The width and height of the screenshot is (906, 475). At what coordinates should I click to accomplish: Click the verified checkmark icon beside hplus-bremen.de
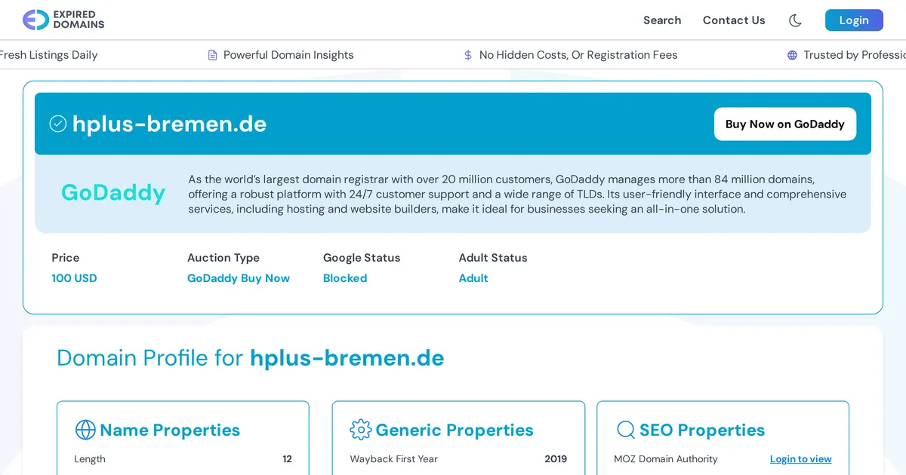pyautogui.click(x=58, y=124)
